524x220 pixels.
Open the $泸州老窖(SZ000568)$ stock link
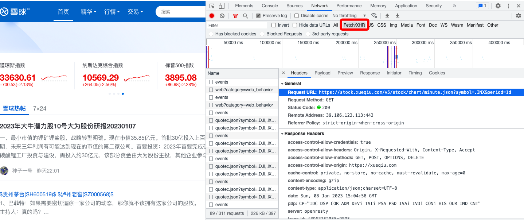86,194
